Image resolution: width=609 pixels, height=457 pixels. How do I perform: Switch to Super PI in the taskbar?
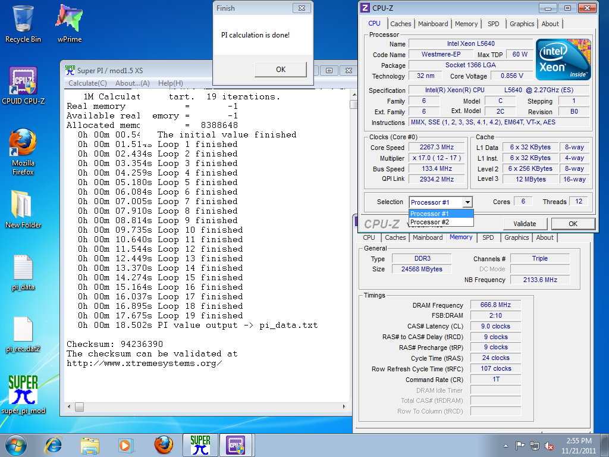(x=200, y=445)
